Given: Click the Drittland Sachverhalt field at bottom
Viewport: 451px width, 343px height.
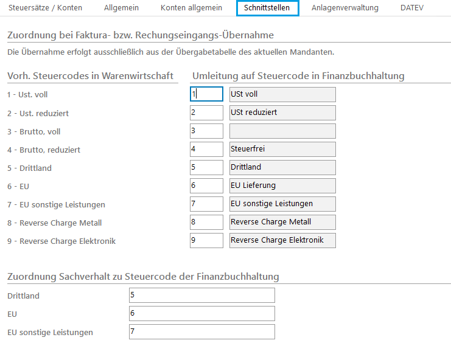Looking at the screenshot, I should [201, 295].
